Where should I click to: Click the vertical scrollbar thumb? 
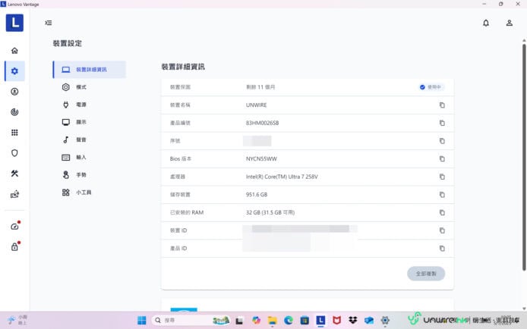pos(524,157)
